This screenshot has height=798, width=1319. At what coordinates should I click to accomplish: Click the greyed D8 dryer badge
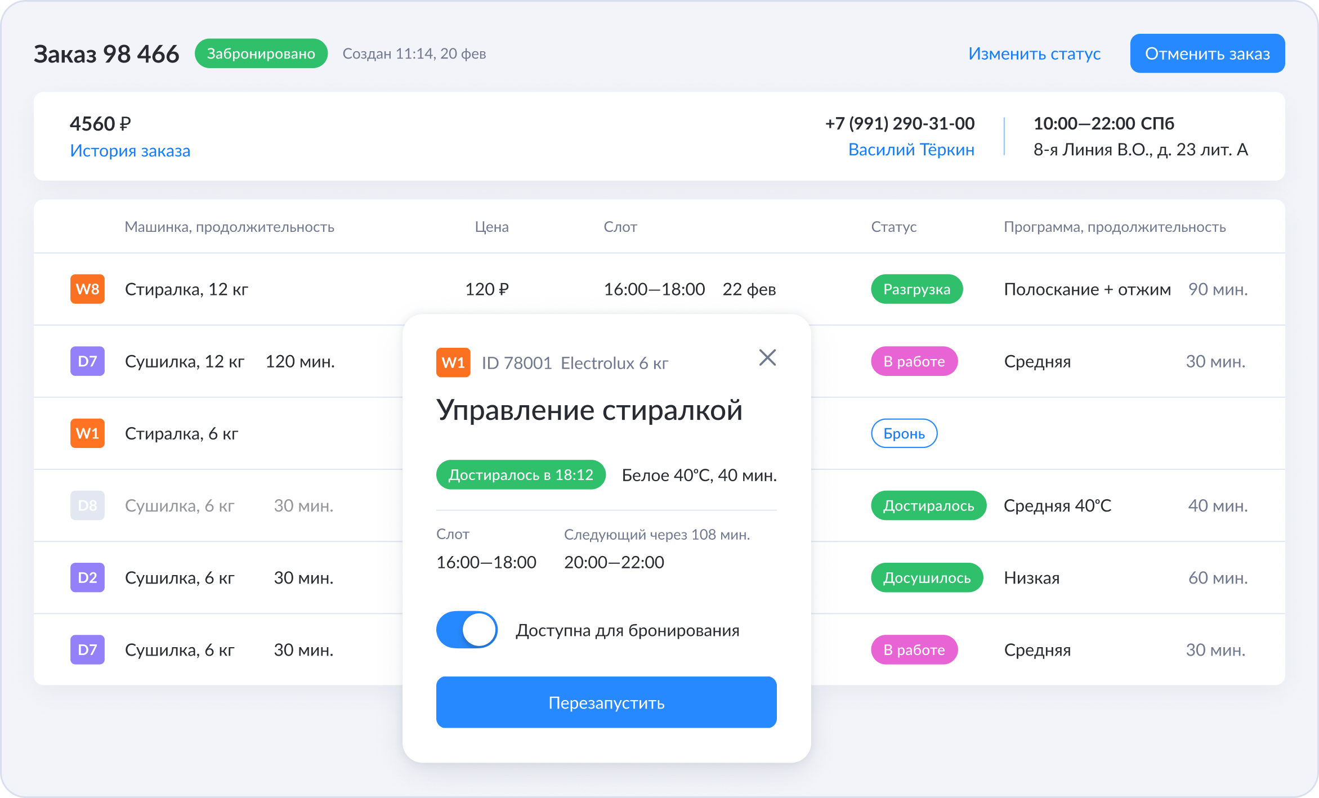coord(87,505)
